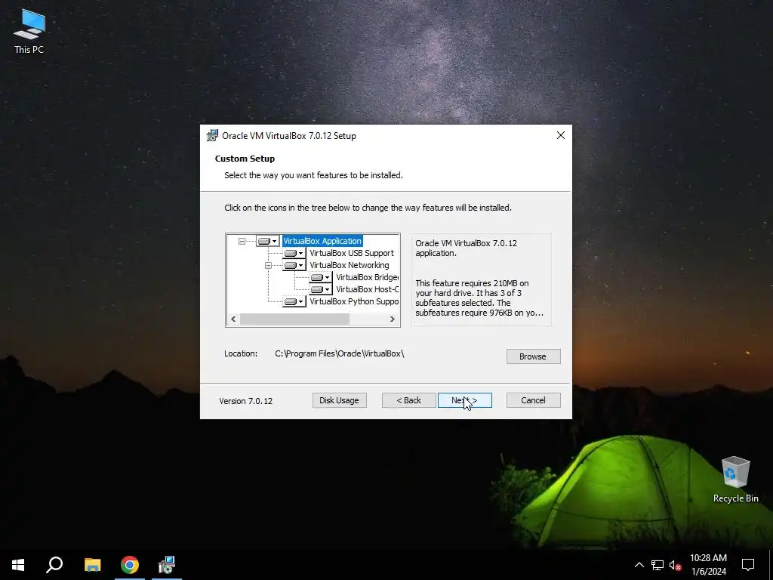Open the VirtualBox Bridged feature icon dropdown

pyautogui.click(x=320, y=277)
